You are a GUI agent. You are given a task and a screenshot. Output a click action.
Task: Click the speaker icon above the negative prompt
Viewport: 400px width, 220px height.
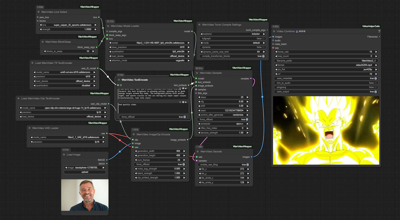186,102
